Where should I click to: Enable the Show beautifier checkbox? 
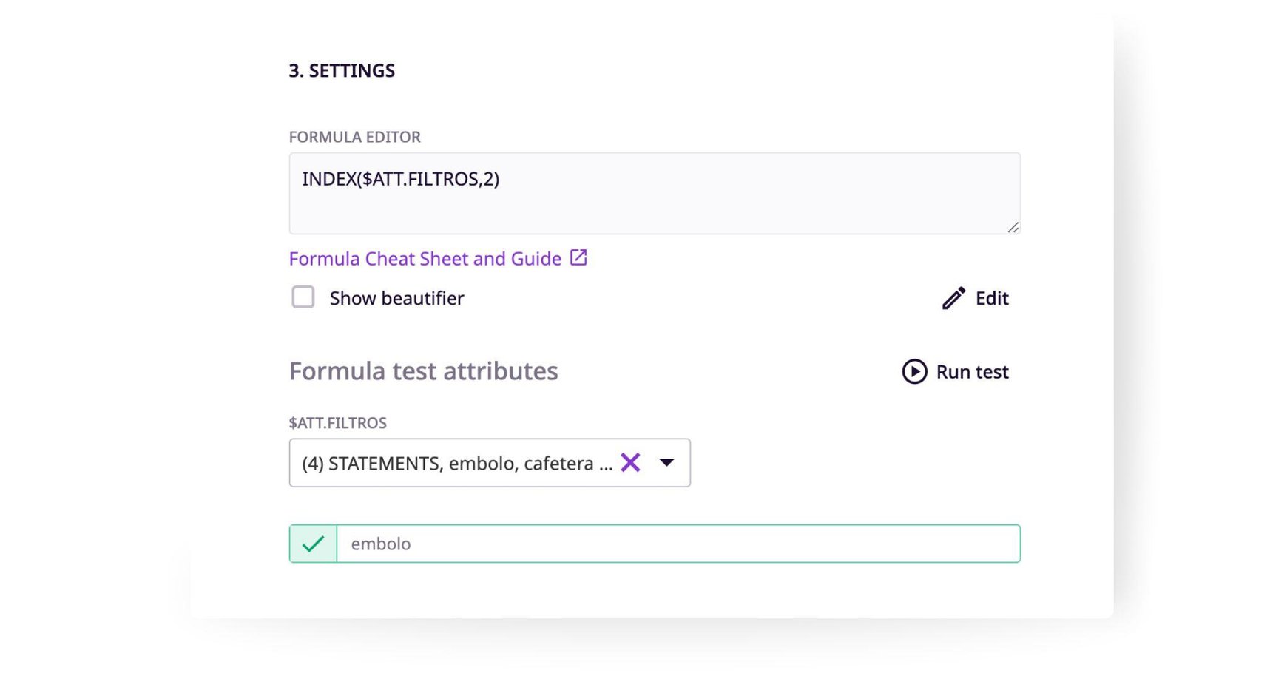[x=303, y=297]
